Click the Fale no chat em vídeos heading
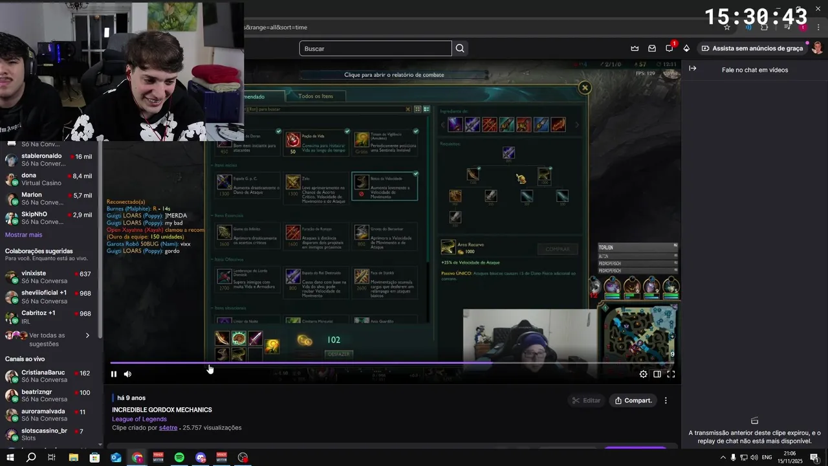Image resolution: width=828 pixels, height=466 pixels. point(755,70)
